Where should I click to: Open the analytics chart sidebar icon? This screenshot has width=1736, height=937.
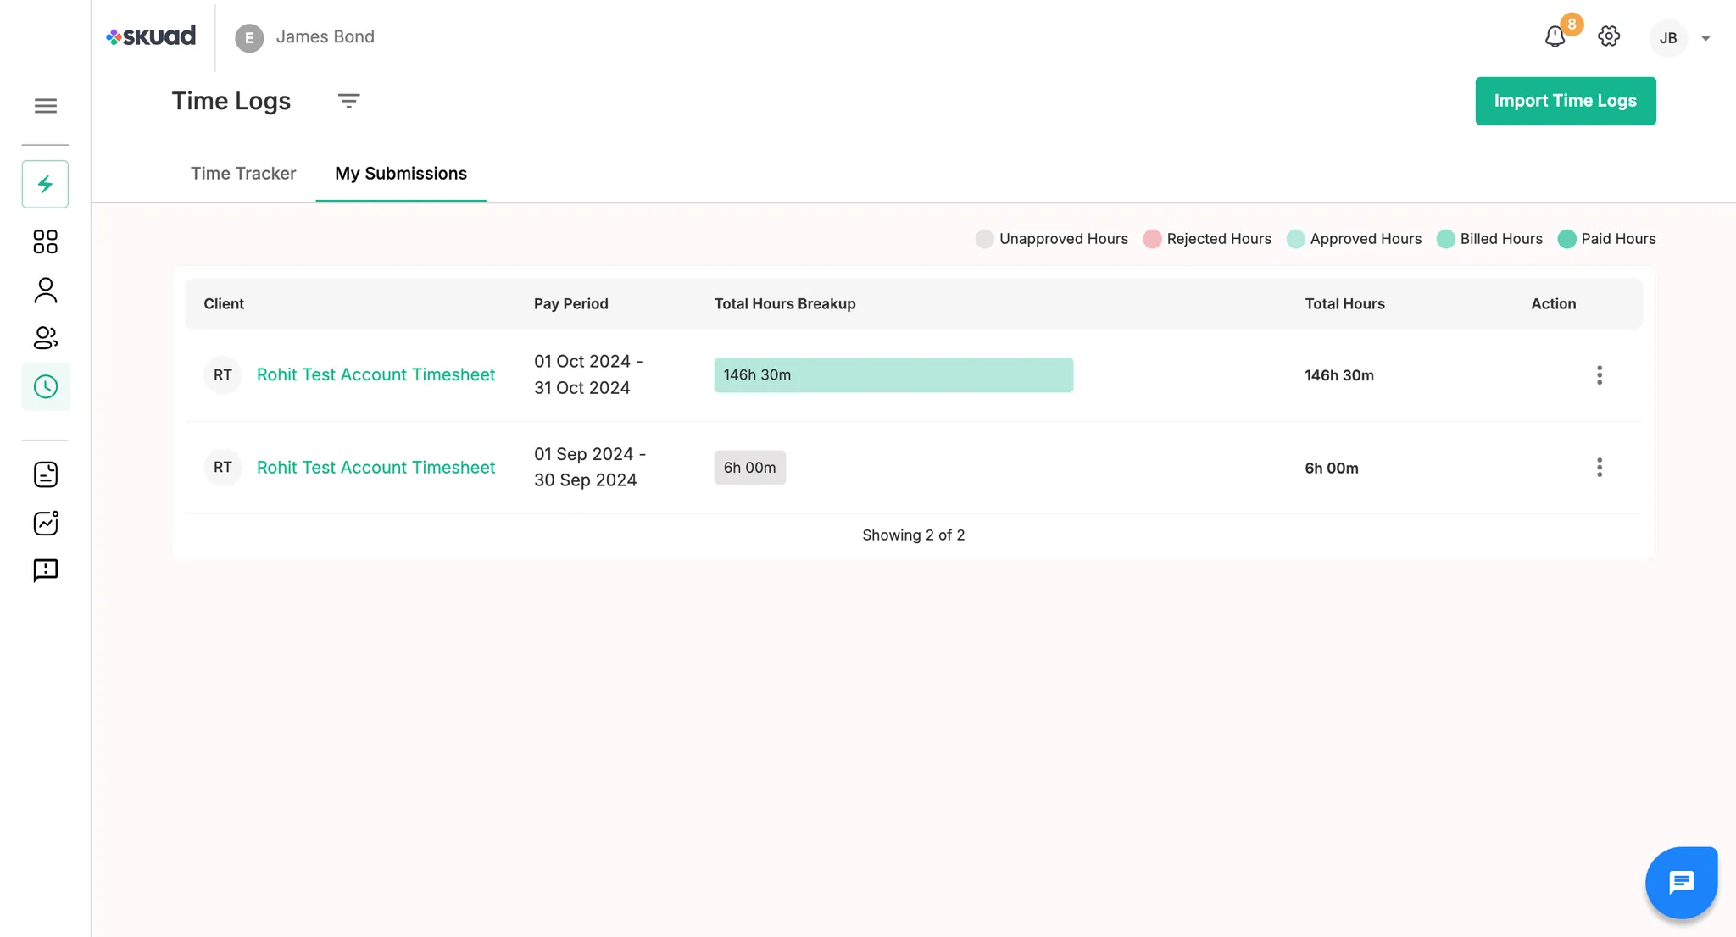46,523
